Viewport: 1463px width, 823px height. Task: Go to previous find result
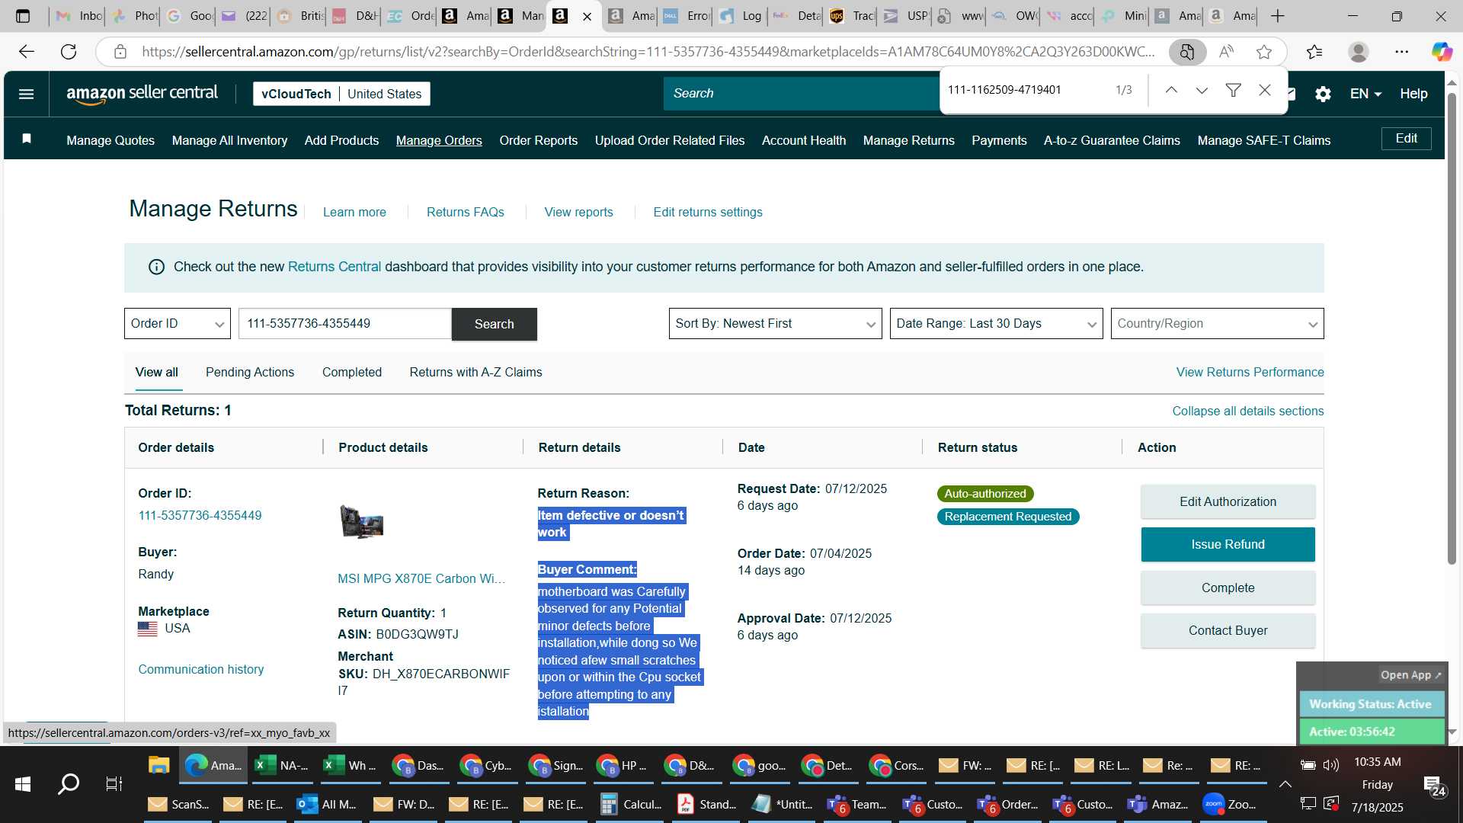(1171, 90)
